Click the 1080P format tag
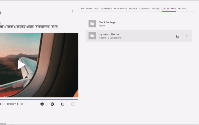199x125 pixels. [x=10, y=27]
